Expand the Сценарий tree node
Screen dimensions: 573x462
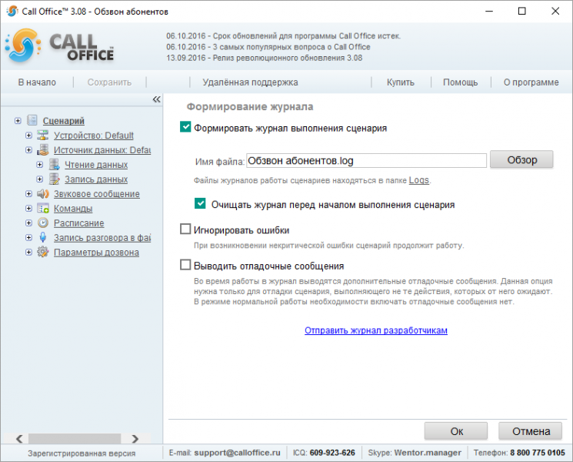[18, 121]
